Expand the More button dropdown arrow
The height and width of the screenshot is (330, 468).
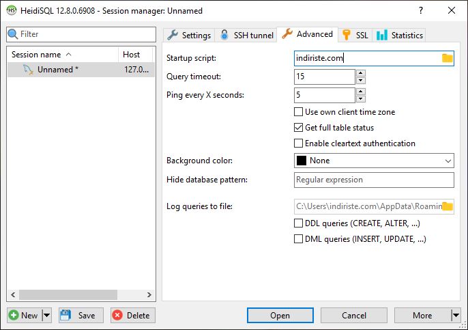pyautogui.click(x=456, y=315)
